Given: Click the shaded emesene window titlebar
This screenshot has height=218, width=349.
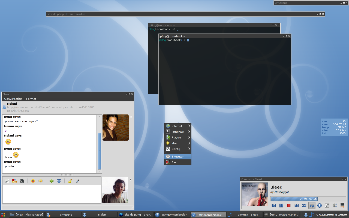Looking at the screenshot, I should [311, 3].
